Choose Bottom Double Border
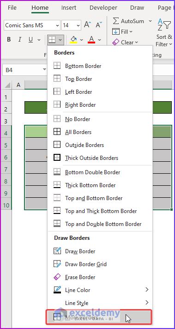Viewport: 175px width, 329px height. (x=100, y=172)
